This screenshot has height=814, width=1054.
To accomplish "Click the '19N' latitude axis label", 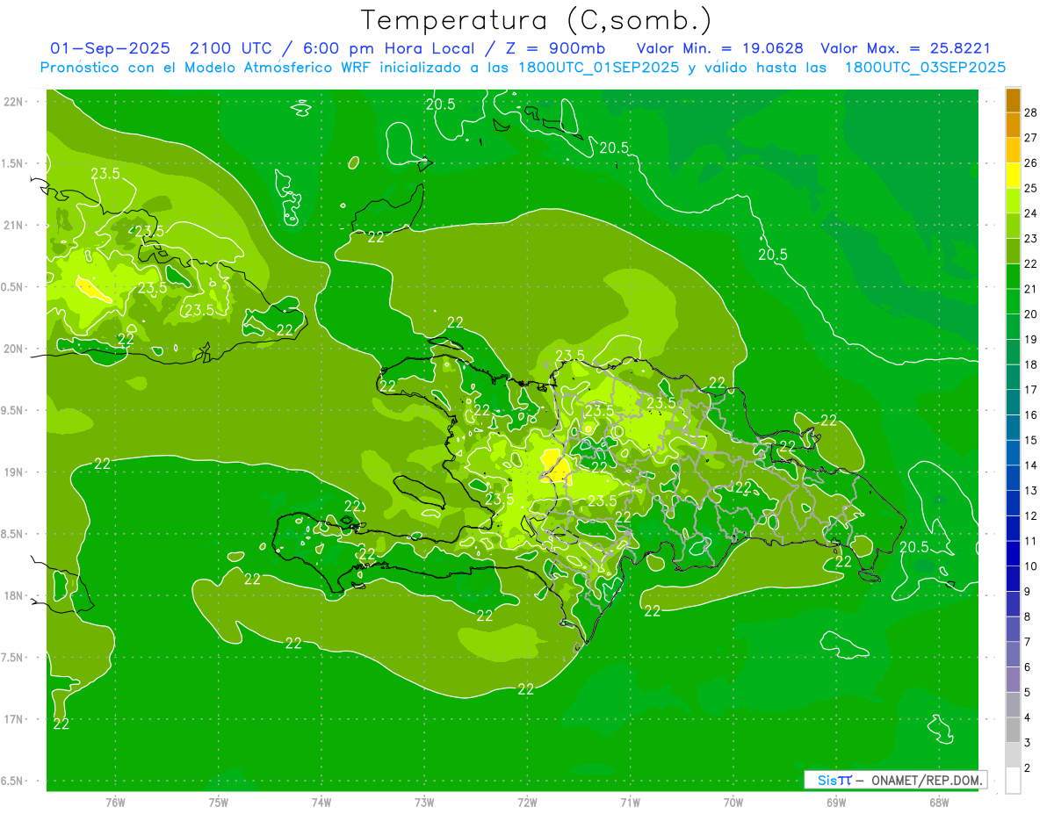I will pyautogui.click(x=13, y=472).
